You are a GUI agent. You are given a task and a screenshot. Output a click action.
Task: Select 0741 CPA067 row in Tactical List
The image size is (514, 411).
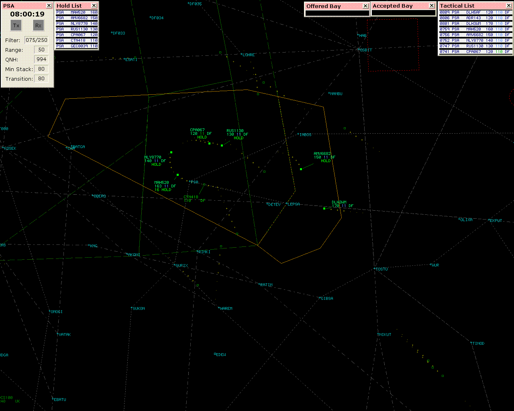coord(475,52)
